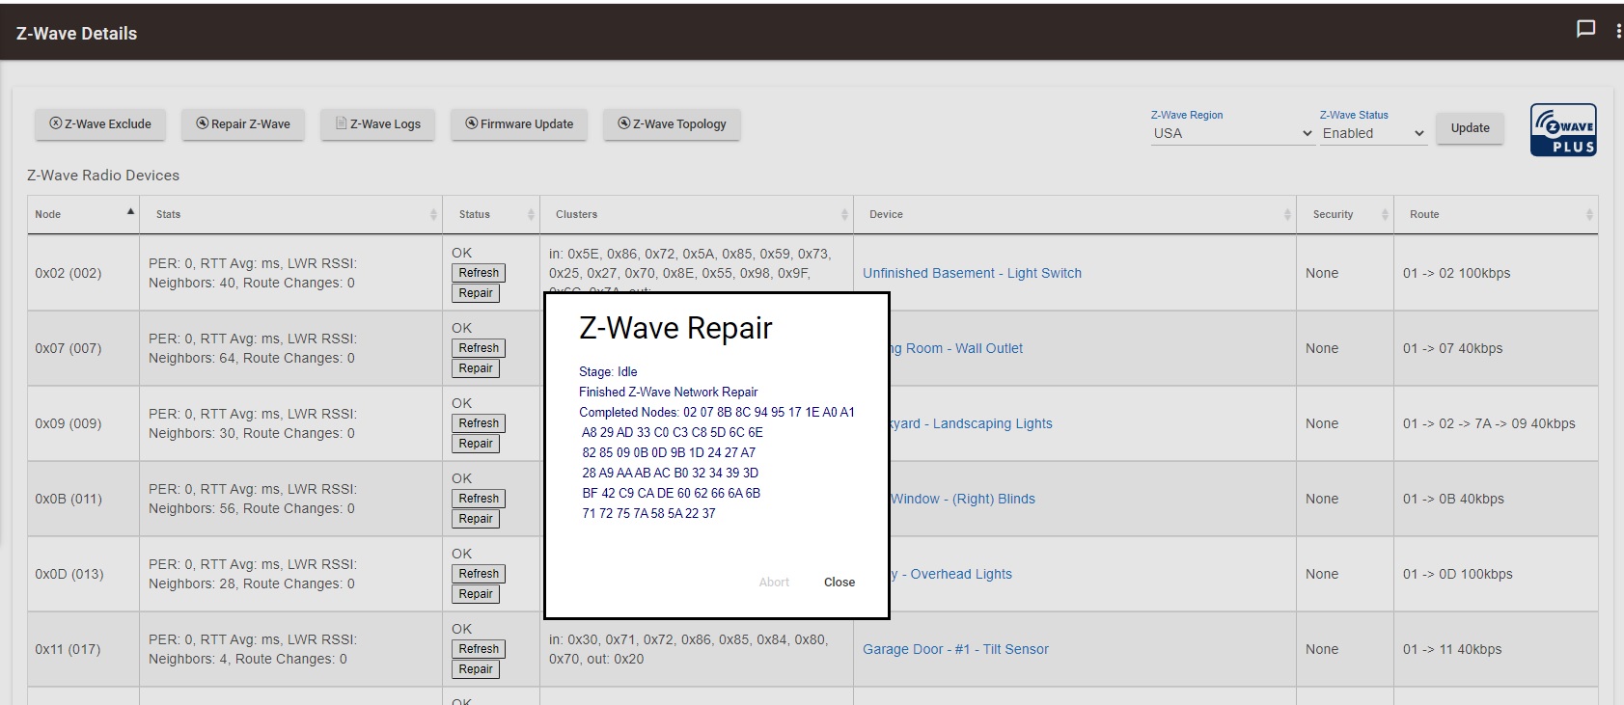The height and width of the screenshot is (705, 1624).
Task: Open the Window - (Right) Blinds device link
Action: (x=963, y=499)
